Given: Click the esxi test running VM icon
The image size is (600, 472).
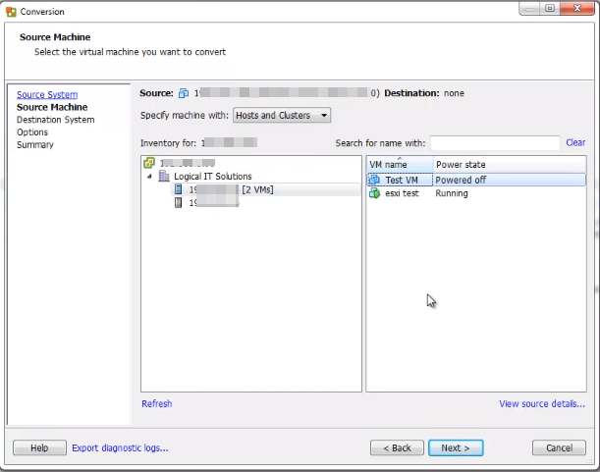Looking at the screenshot, I should tap(374, 193).
